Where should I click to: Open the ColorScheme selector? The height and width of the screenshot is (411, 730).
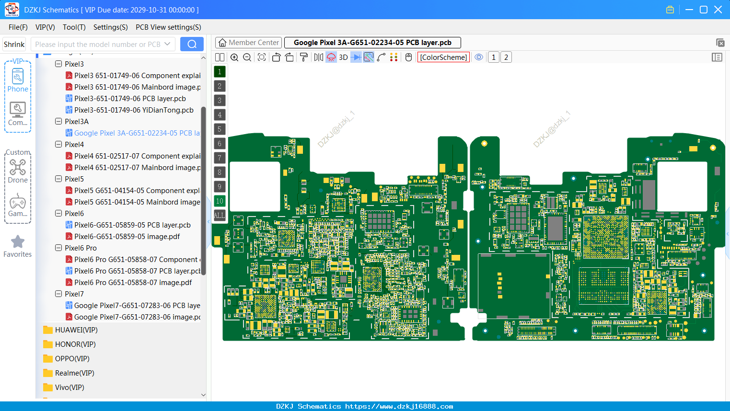(x=443, y=57)
